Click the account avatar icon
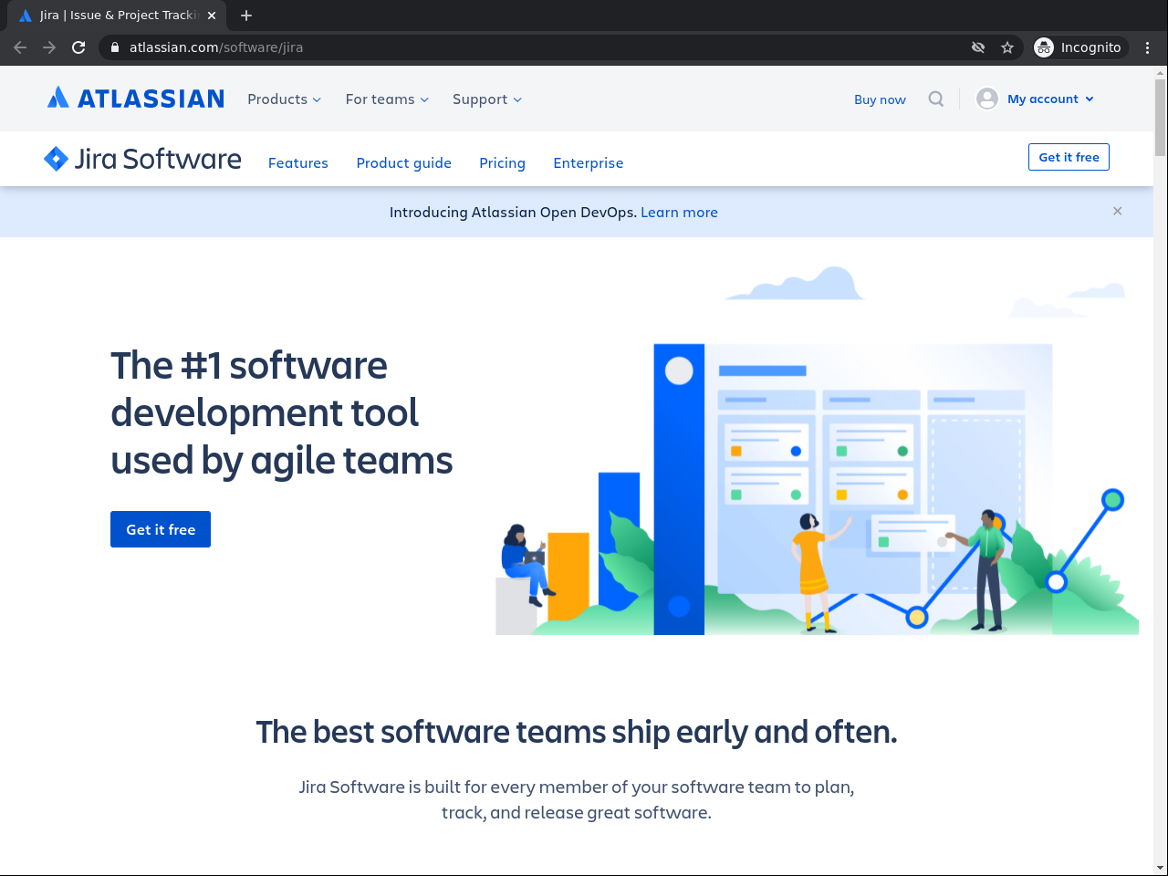The image size is (1168, 876). point(987,99)
